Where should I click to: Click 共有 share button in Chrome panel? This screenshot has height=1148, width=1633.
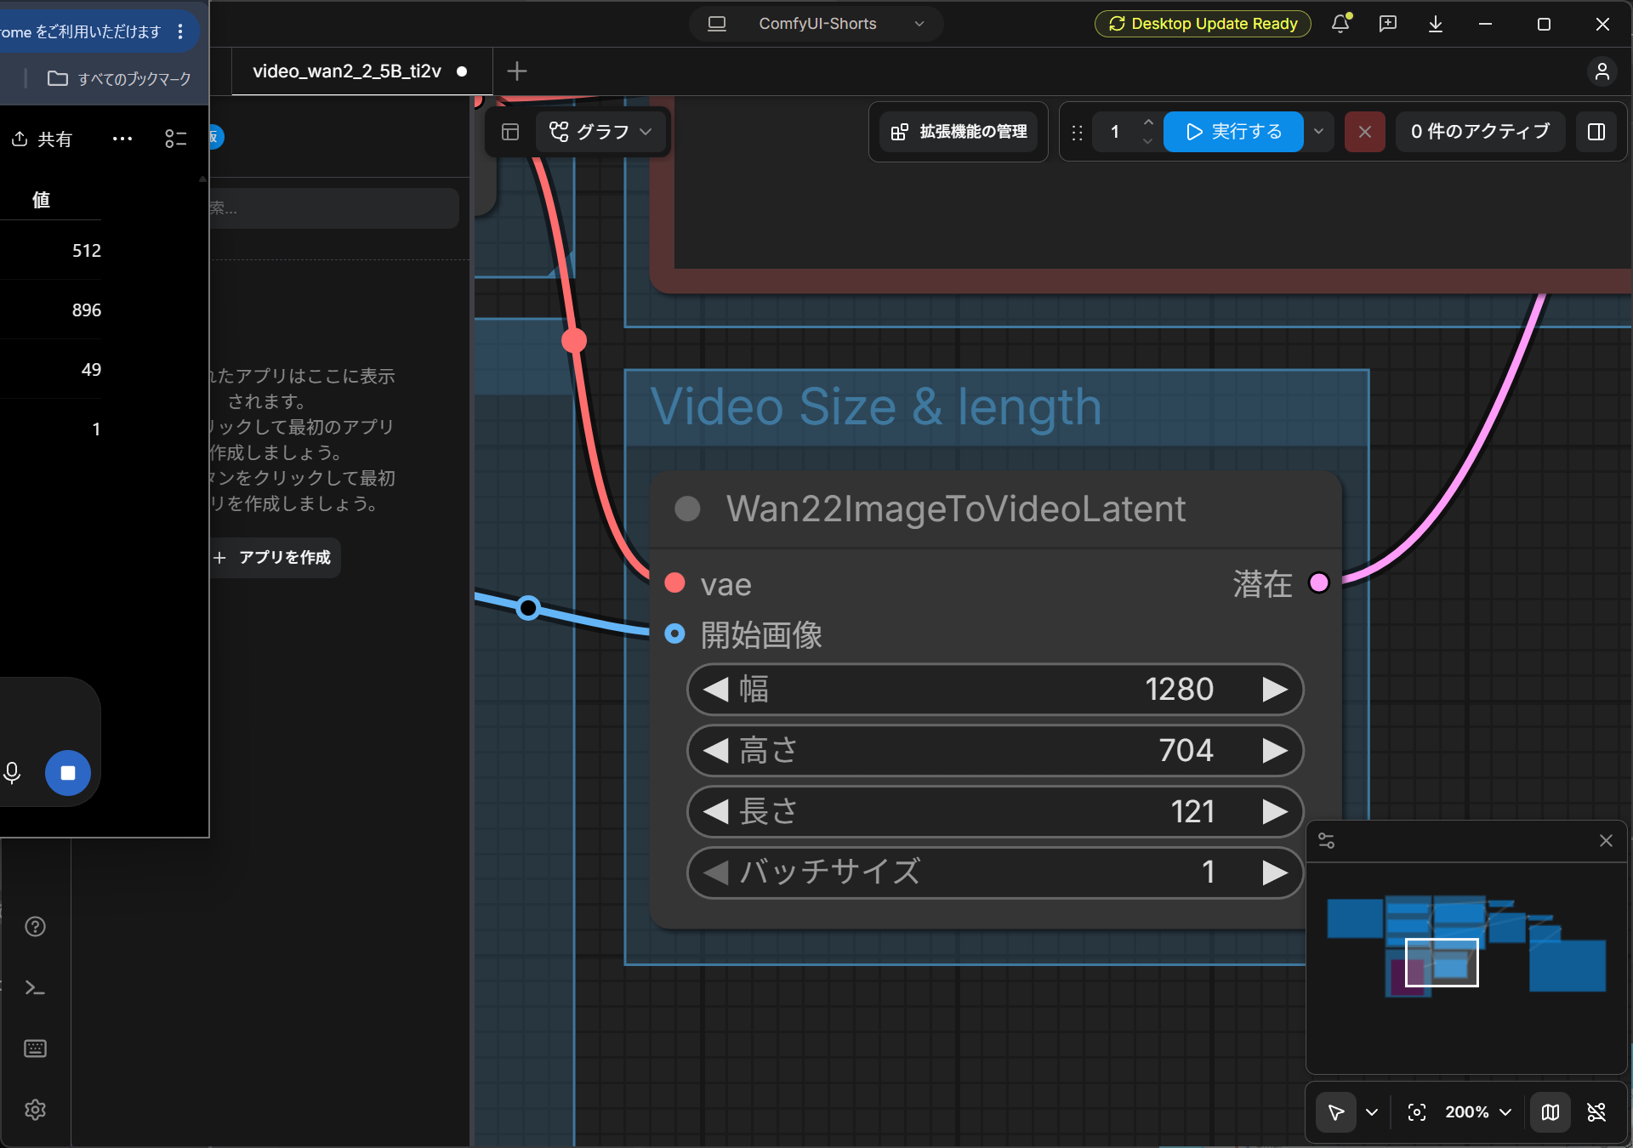tap(43, 139)
